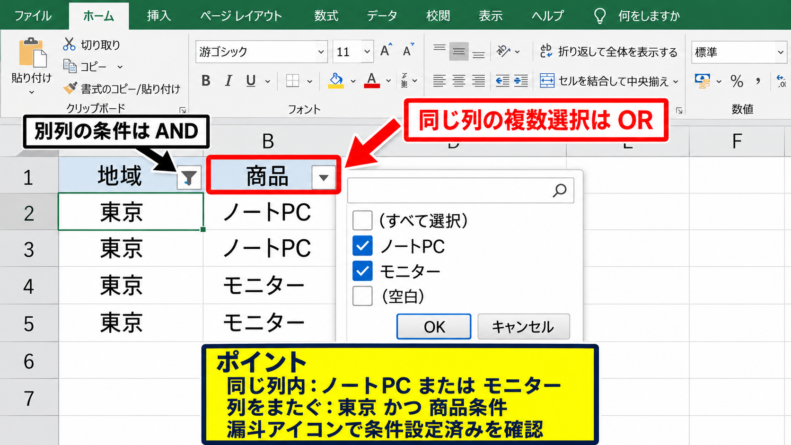Screen dimensions: 791x445
Task: Open the データ ribbon tab
Action: [382, 16]
